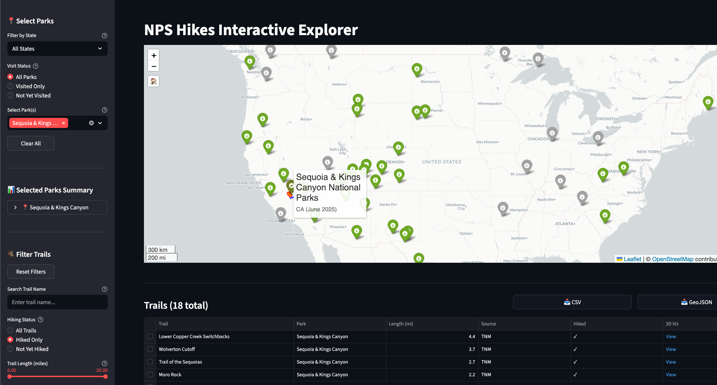Select Not Yet Hiked radio option

(x=10, y=349)
